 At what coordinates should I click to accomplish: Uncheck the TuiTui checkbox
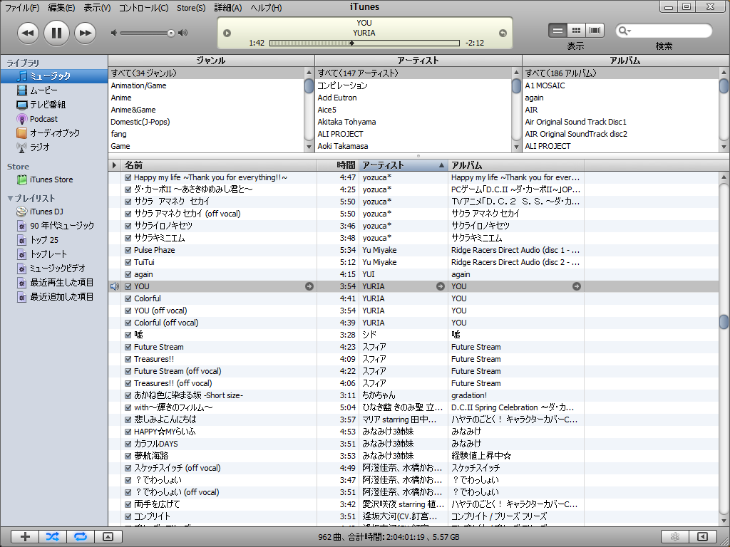pyautogui.click(x=128, y=262)
